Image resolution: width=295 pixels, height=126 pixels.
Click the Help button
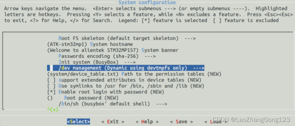coord(147,122)
